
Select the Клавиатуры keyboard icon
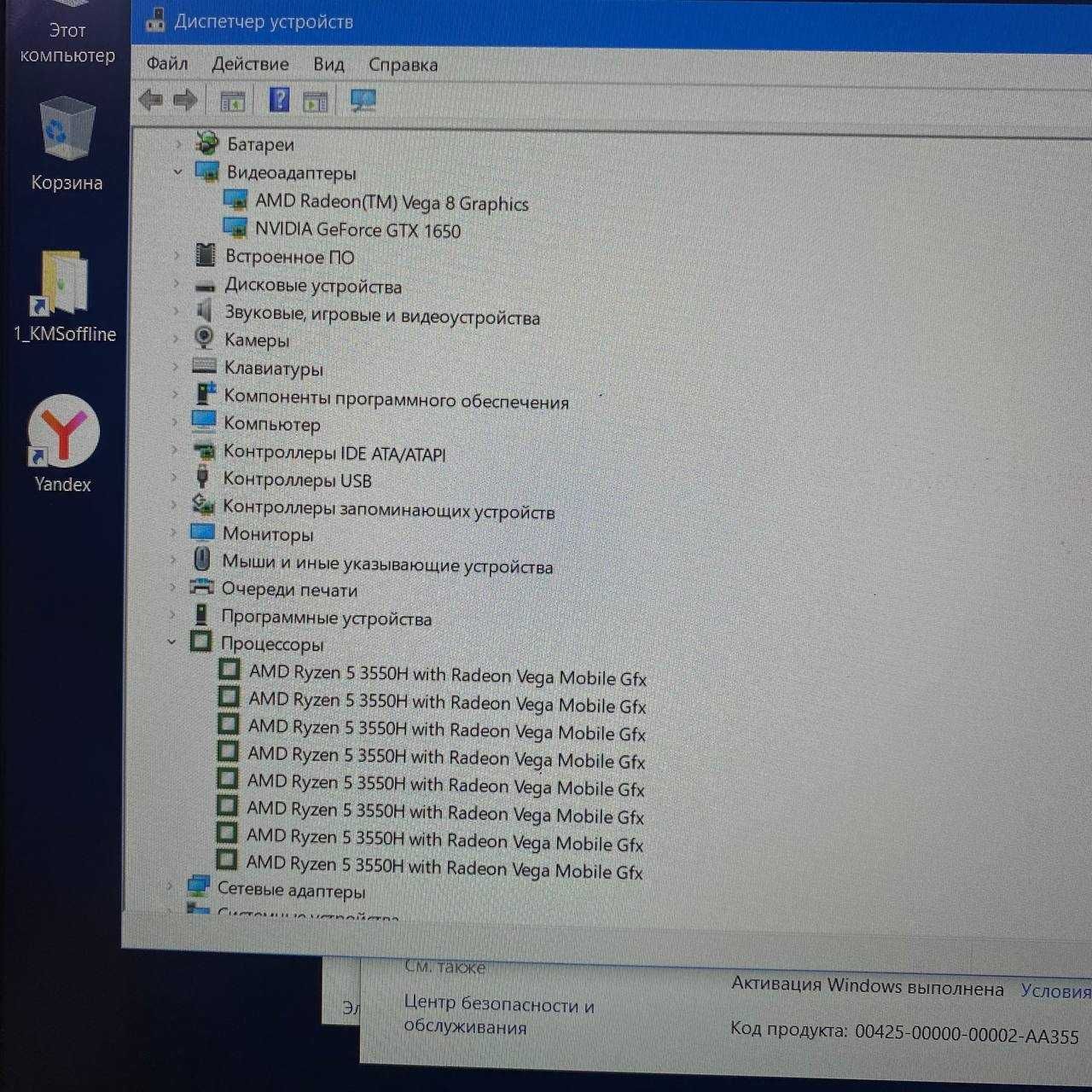click(x=204, y=366)
